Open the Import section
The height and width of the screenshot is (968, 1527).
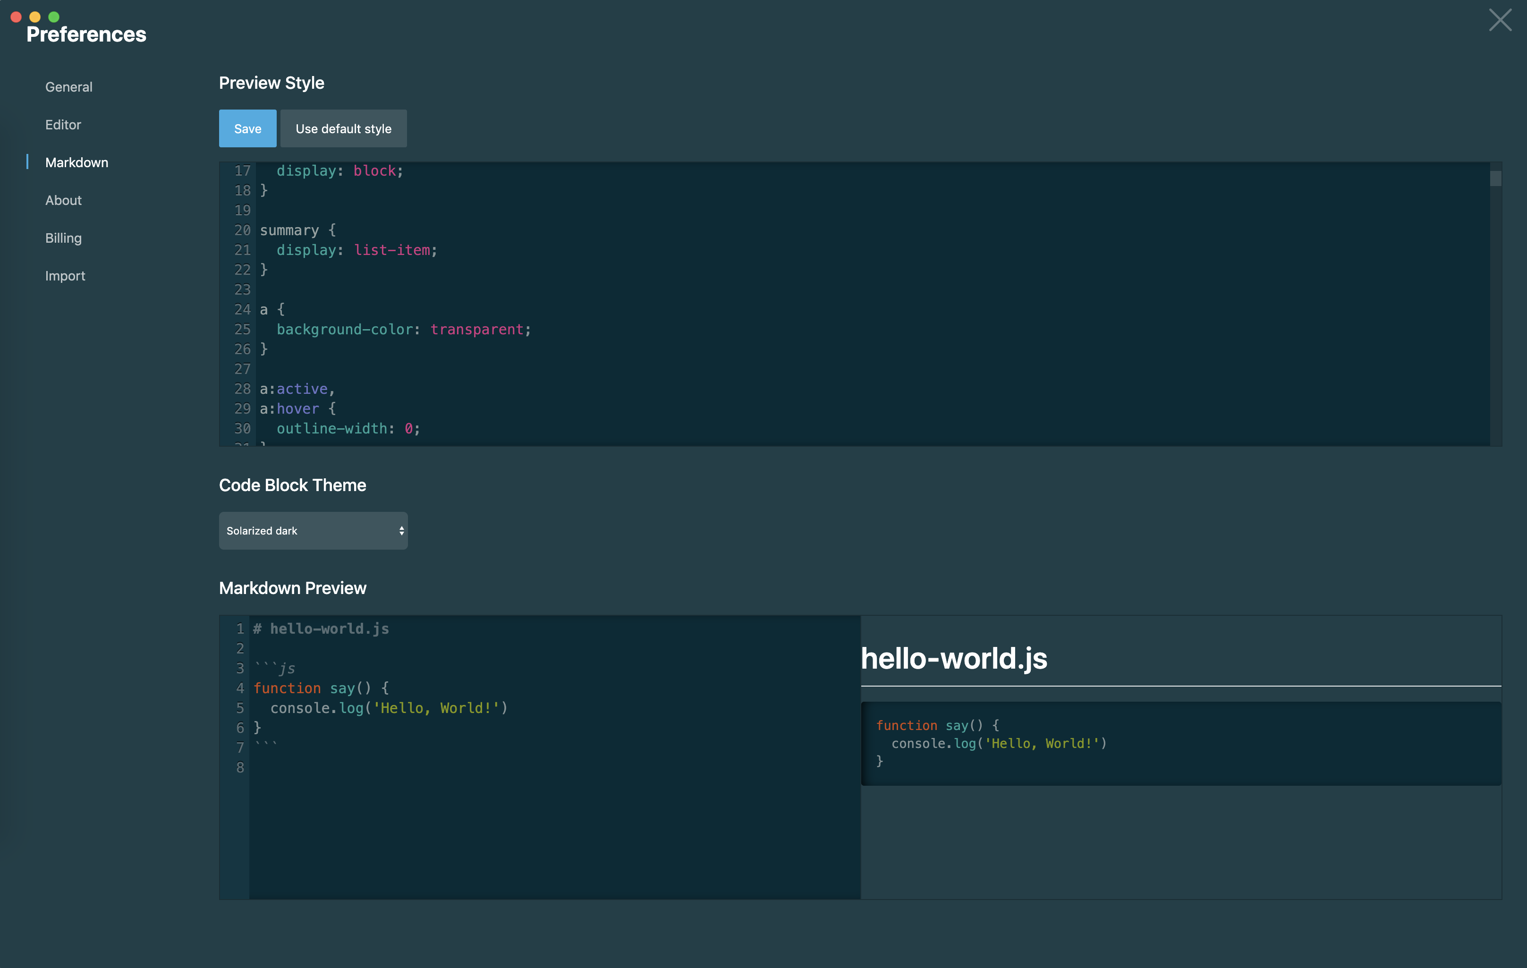tap(65, 276)
